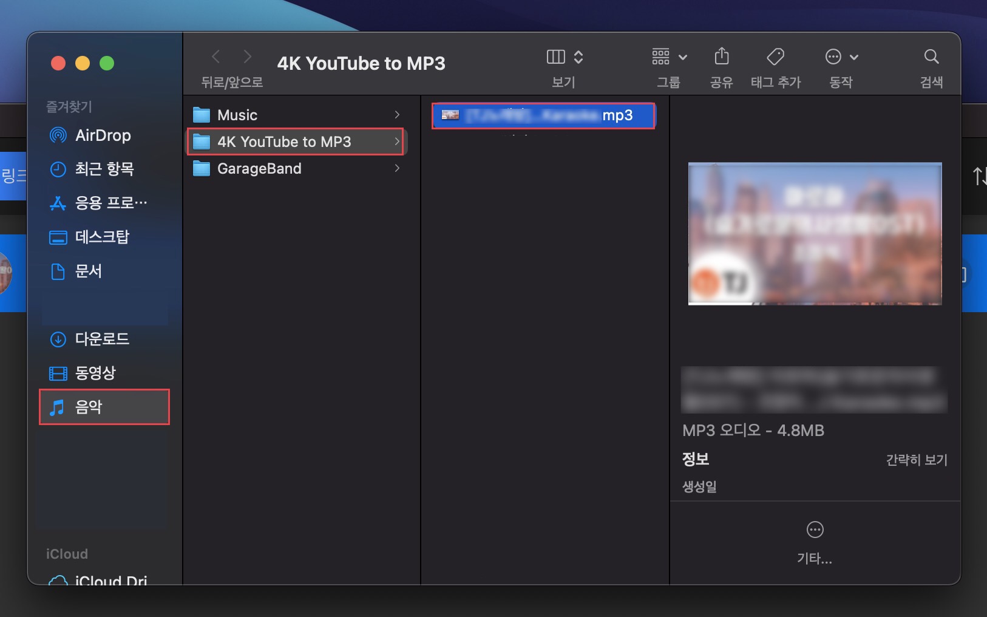
Task: Open Documents (문서) in sidebar
Action: point(104,271)
